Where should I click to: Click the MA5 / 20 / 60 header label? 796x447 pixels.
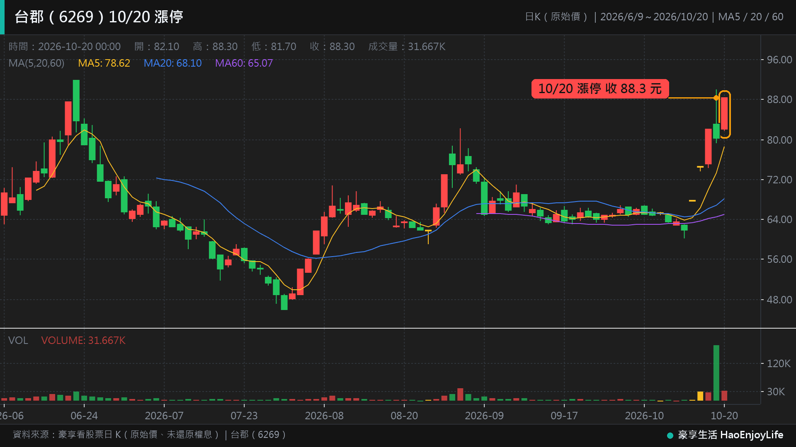(751, 17)
